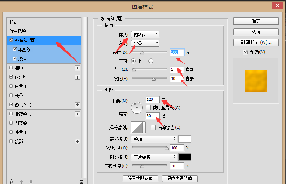Click the 深度 field showing 300

(177, 52)
